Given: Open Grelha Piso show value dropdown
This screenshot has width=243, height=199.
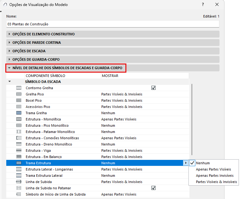Looking at the screenshot, I should pos(122,94).
